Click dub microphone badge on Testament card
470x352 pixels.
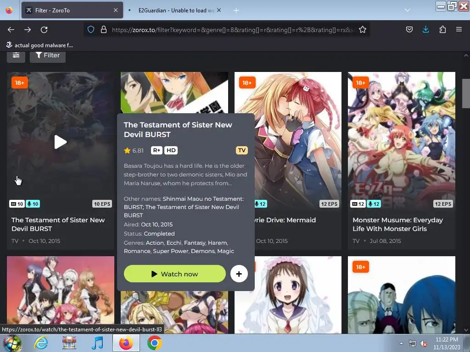[33, 204]
